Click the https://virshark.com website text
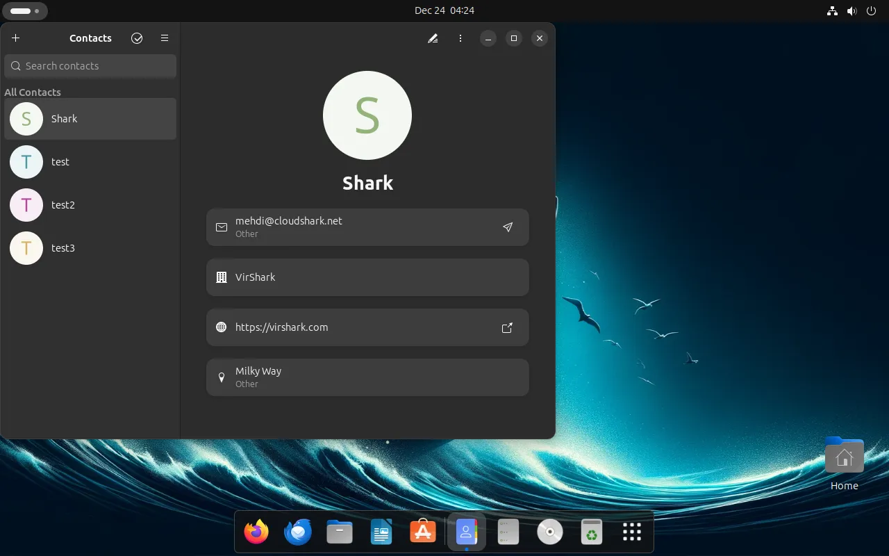This screenshot has width=889, height=556. point(282,327)
